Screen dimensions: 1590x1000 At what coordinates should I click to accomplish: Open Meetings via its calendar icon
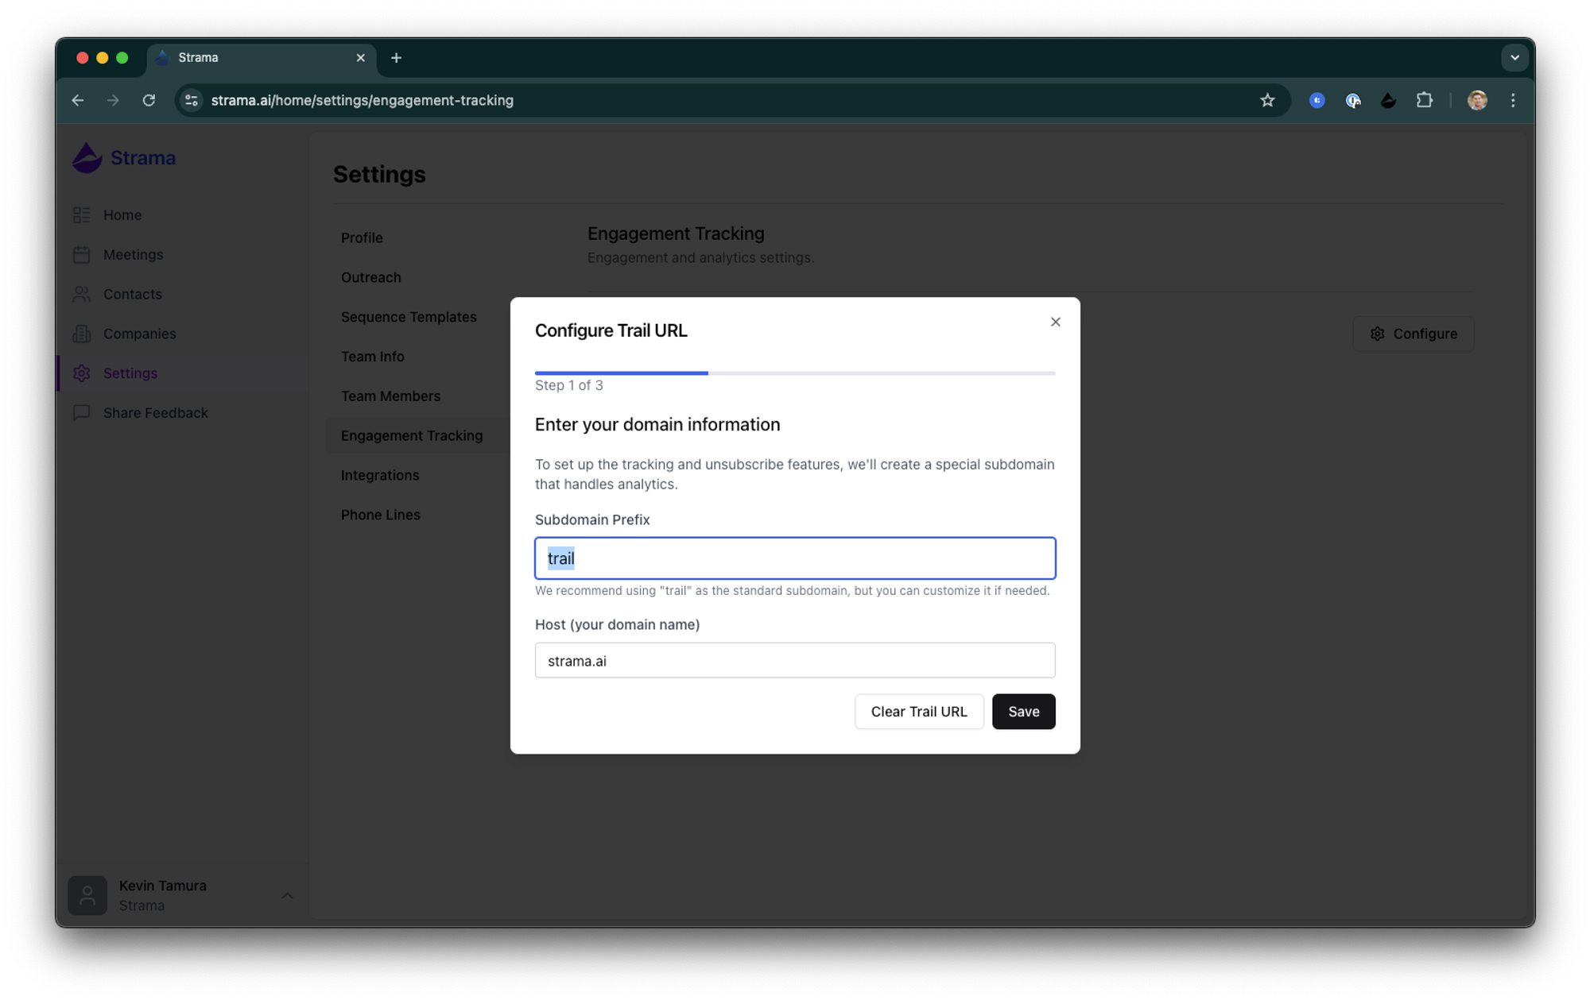pos(81,255)
